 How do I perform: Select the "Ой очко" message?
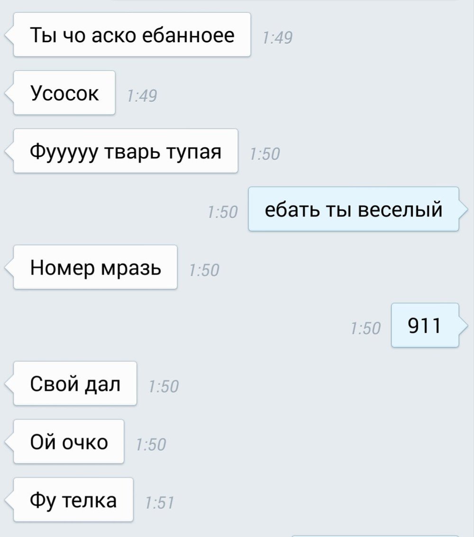point(69,442)
